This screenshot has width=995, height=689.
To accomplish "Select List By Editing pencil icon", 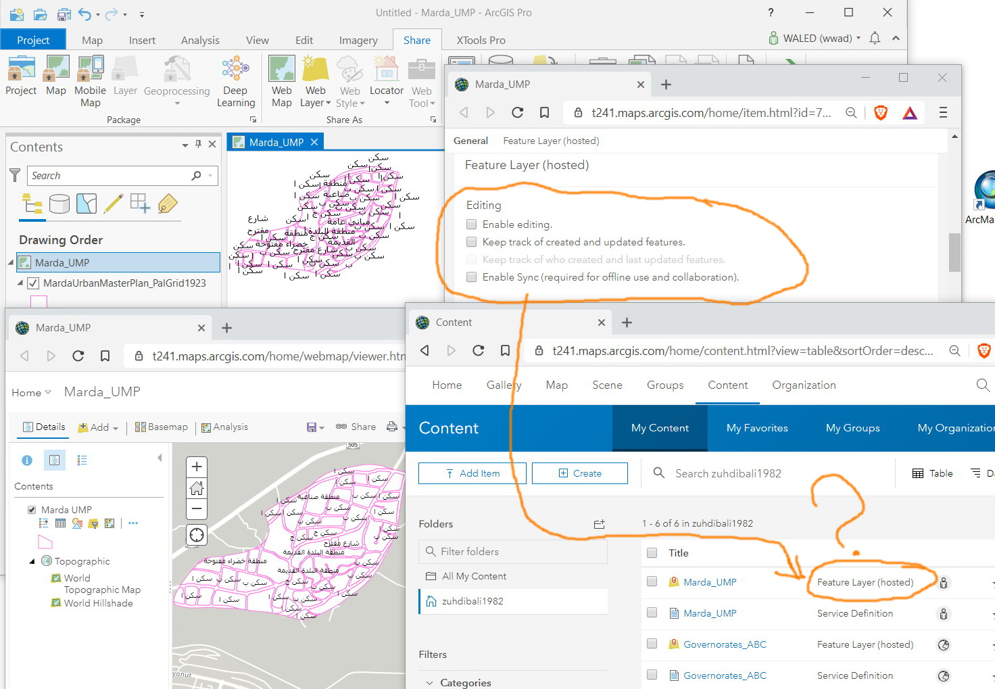I will pyautogui.click(x=114, y=204).
